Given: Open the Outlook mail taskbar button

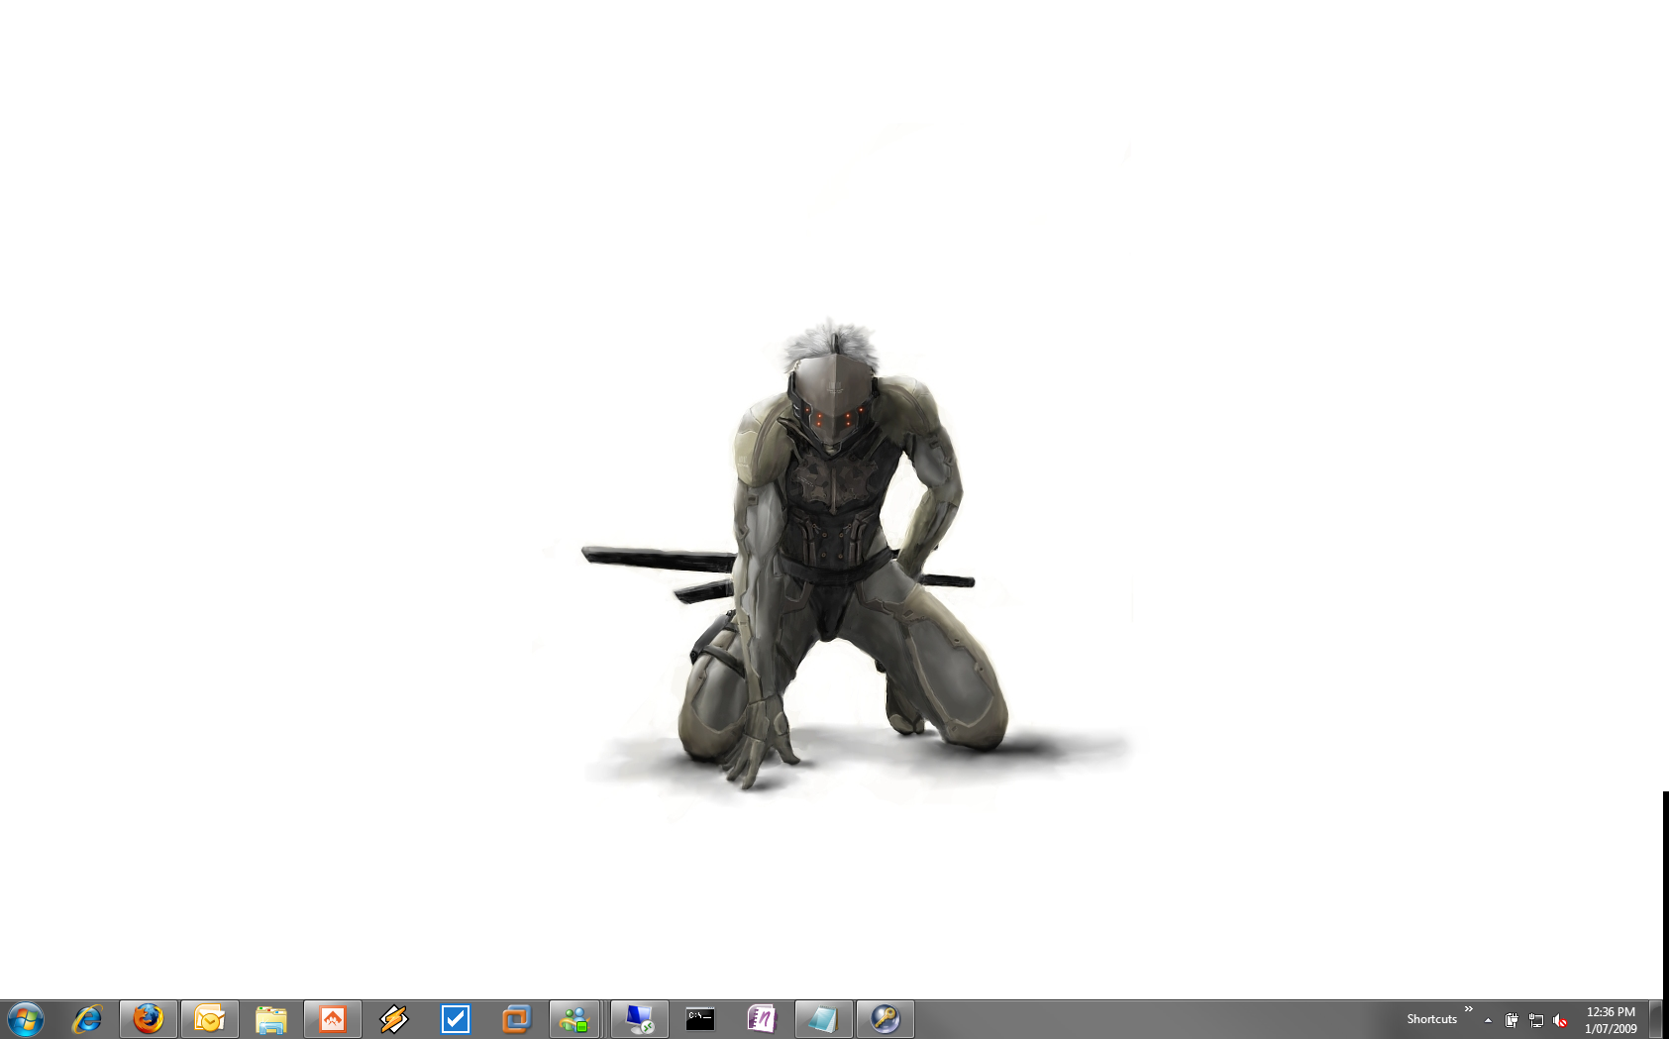Looking at the screenshot, I should tap(210, 1019).
